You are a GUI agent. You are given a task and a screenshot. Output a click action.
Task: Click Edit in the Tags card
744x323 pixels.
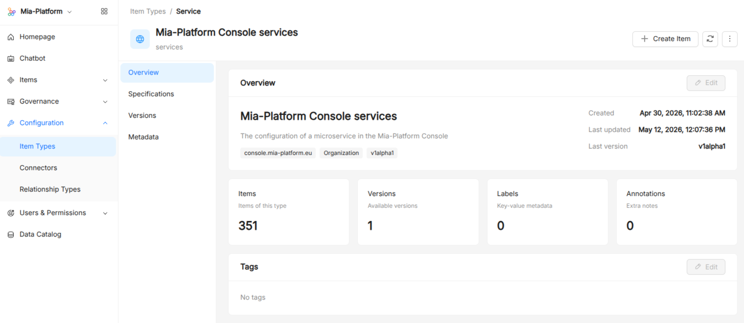click(x=706, y=267)
